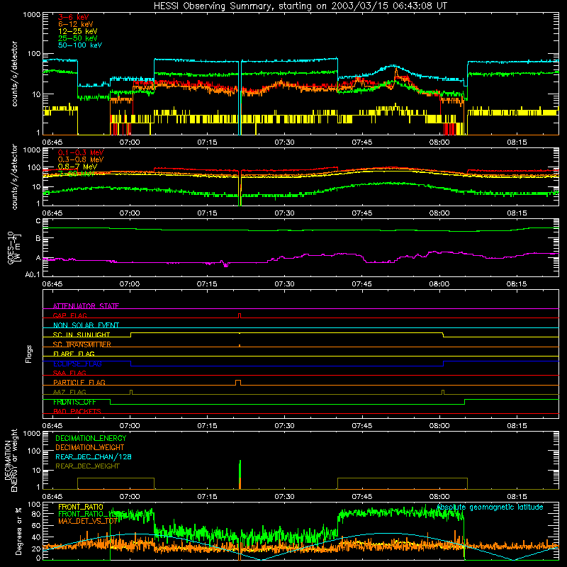
Task: Click the HESSI Observing Summary title text
Action: pyautogui.click(x=300, y=6)
